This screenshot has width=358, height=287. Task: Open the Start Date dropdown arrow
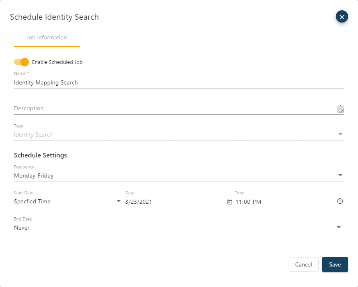click(x=119, y=201)
